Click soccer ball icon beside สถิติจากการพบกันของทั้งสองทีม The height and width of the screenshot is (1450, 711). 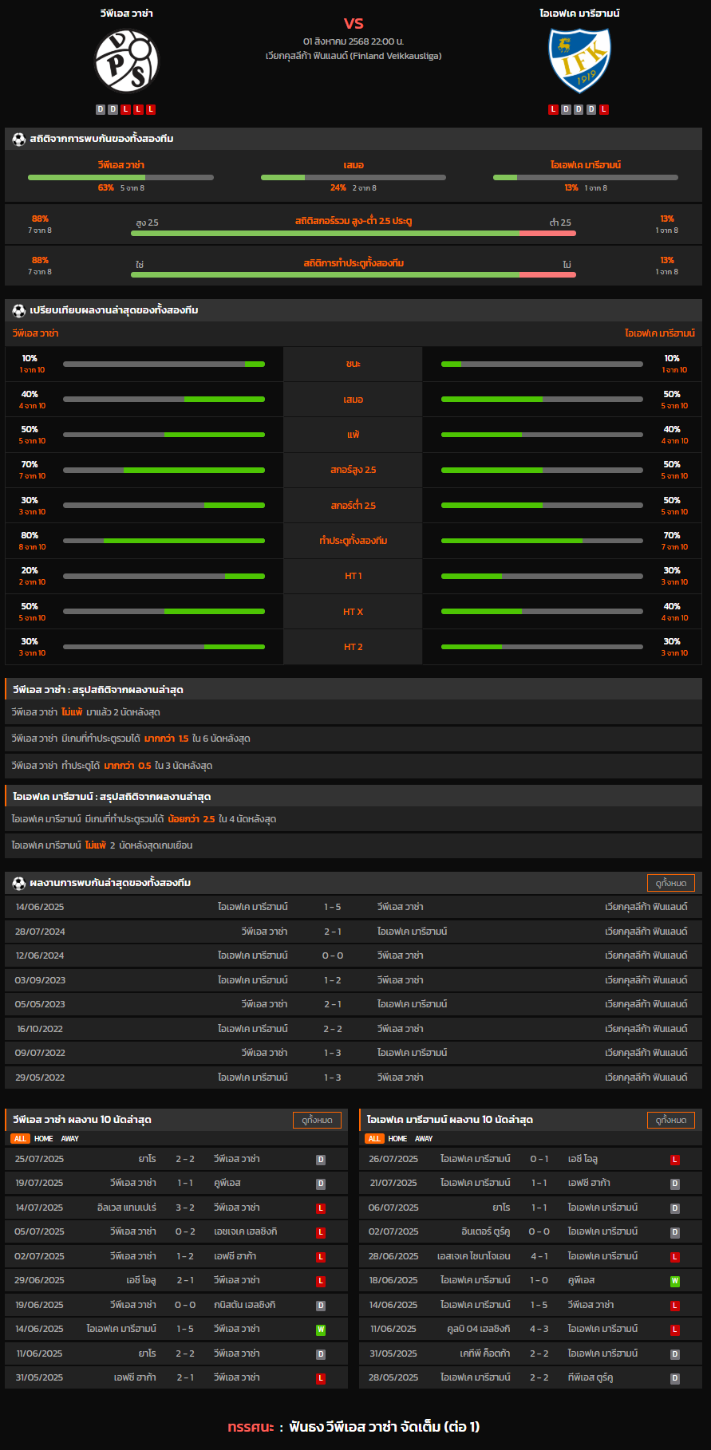[19, 139]
